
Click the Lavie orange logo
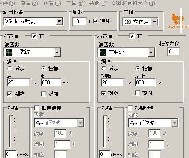pyautogui.click(x=178, y=20)
